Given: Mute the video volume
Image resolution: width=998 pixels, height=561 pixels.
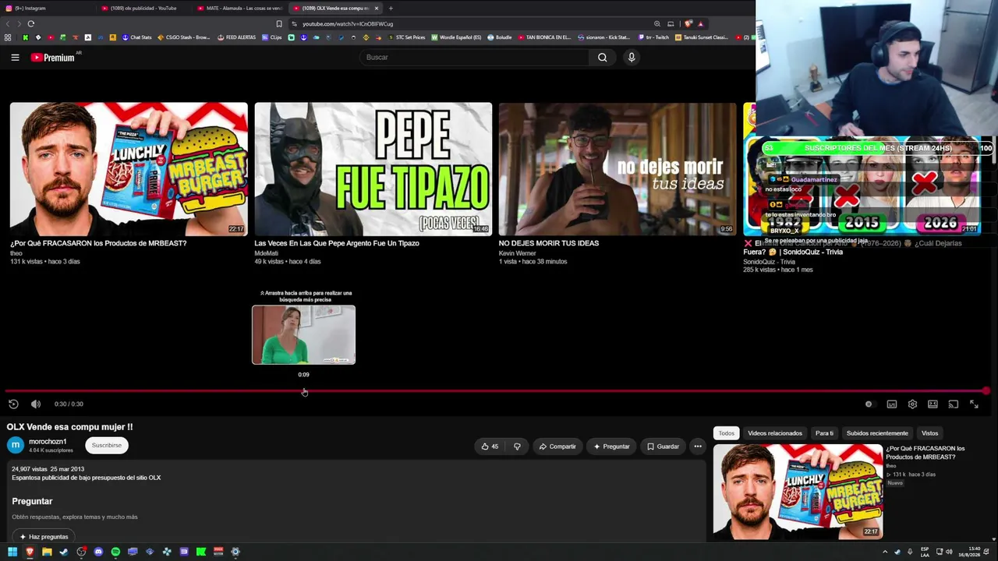Looking at the screenshot, I should [36, 404].
